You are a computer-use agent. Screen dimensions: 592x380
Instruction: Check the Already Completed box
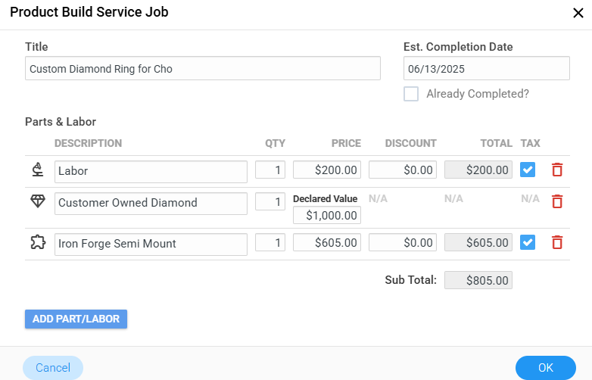point(411,94)
